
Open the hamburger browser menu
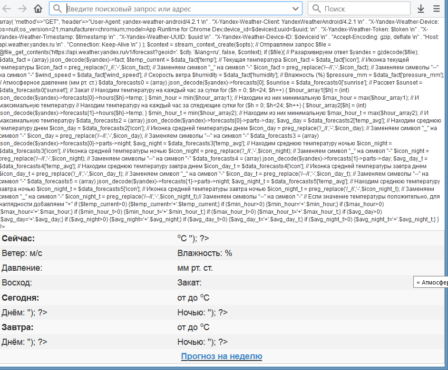tap(437, 9)
